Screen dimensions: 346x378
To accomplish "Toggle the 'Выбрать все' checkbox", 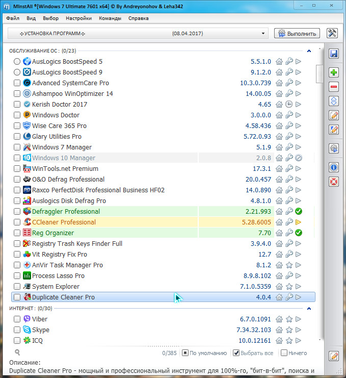I will 236,353.
